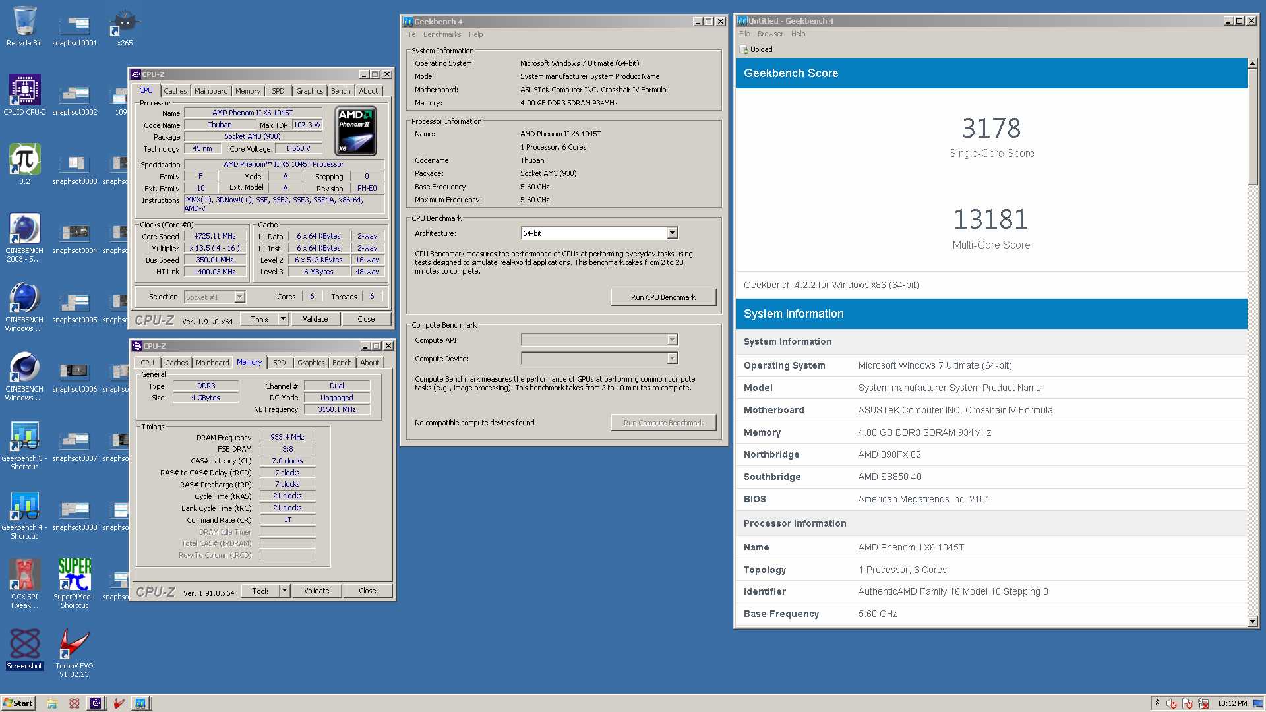The height and width of the screenshot is (712, 1266).
Task: Click Show desktop button at taskbar end
Action: pos(1258,703)
